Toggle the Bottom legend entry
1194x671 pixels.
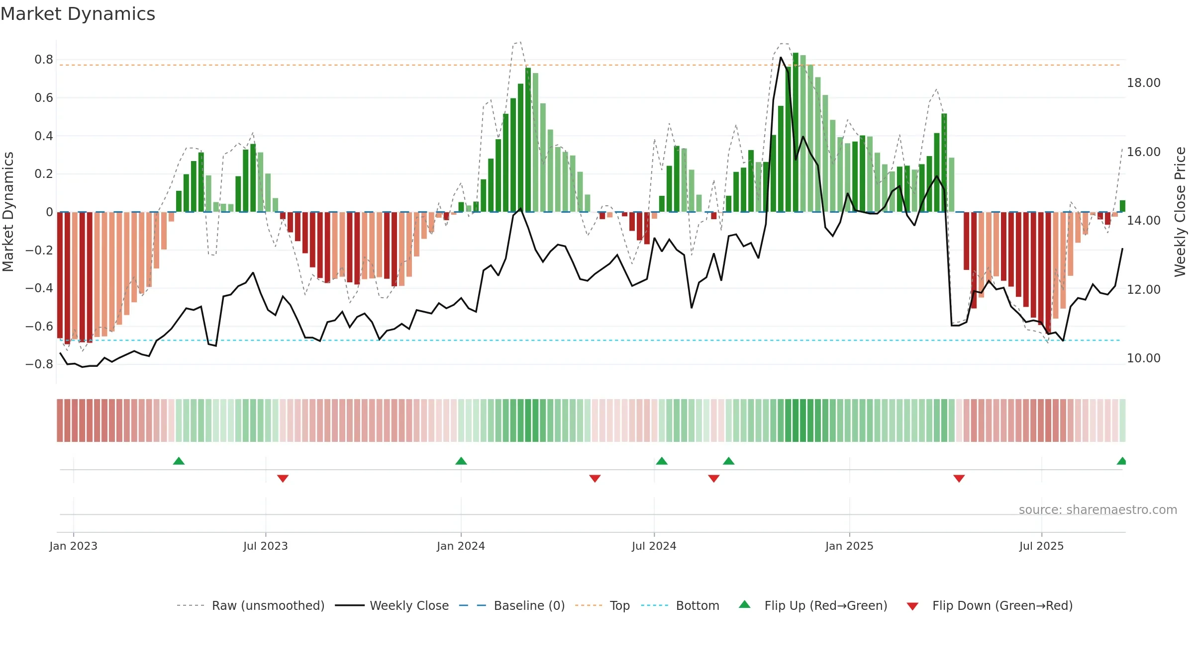pos(680,605)
